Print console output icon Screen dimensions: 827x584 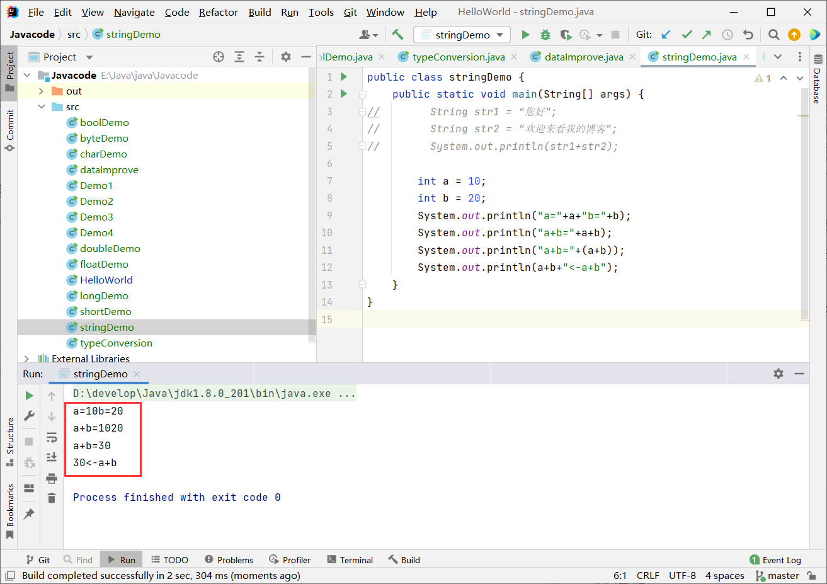coord(52,478)
